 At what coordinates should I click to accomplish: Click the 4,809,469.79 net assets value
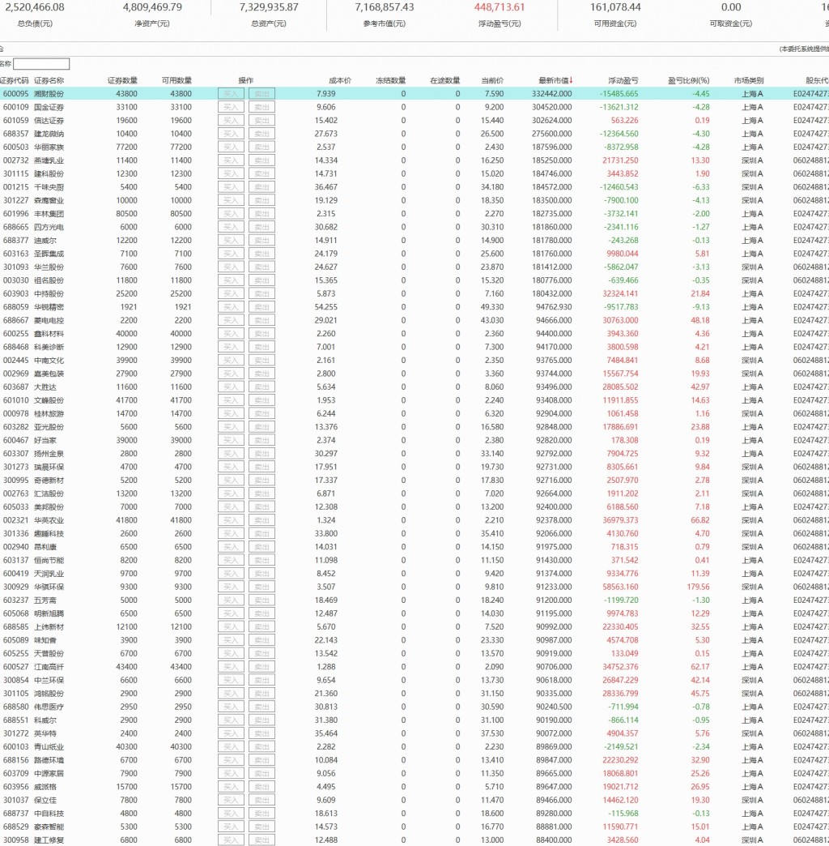[152, 7]
